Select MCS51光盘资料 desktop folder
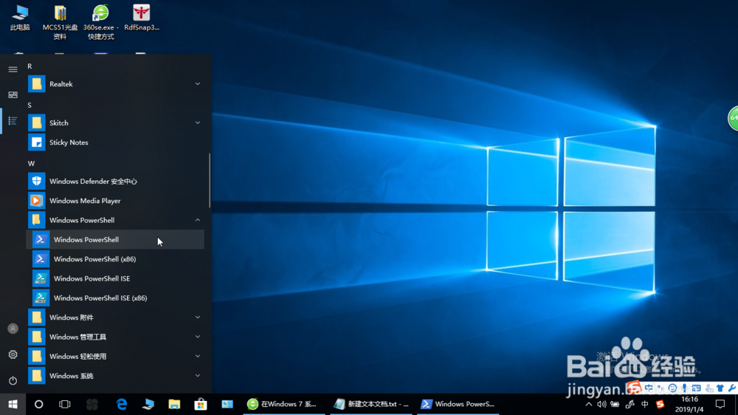 (60, 22)
